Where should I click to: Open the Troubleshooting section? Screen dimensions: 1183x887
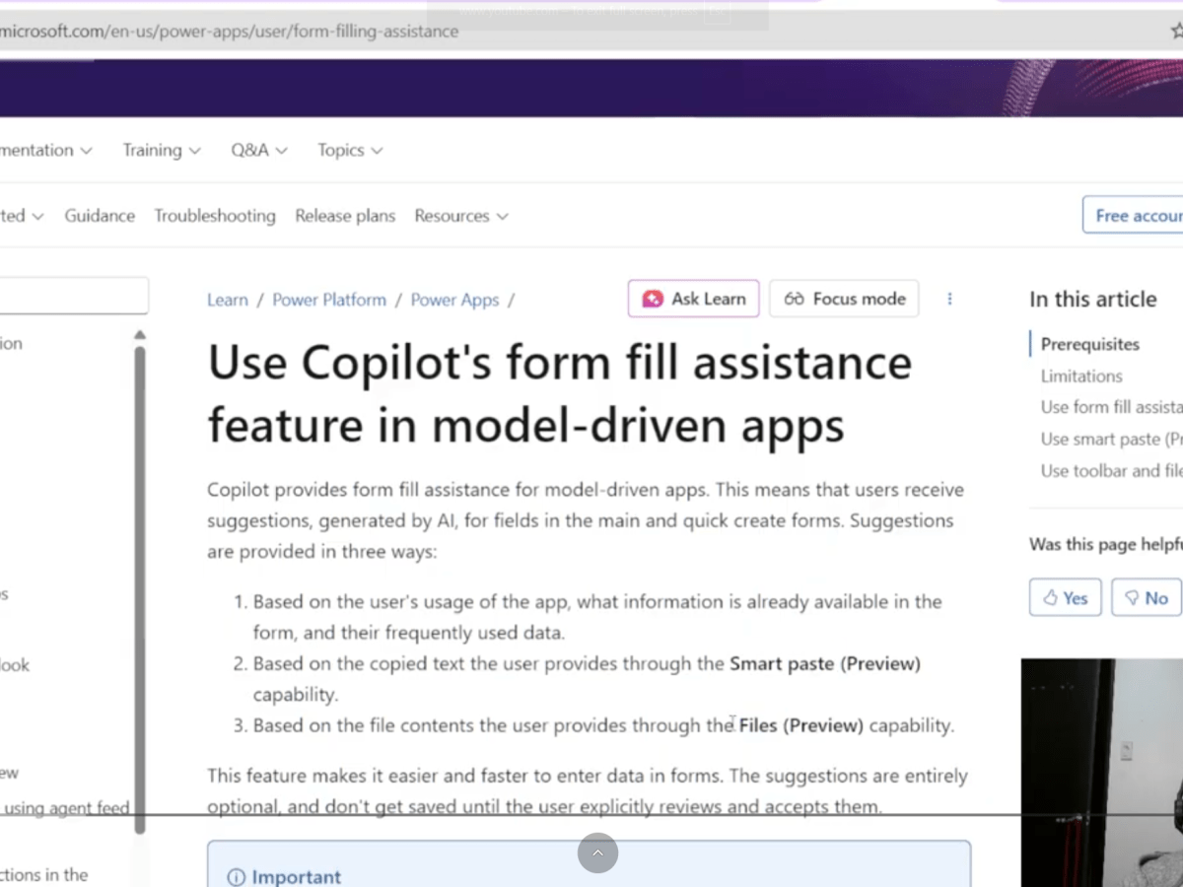[215, 216]
